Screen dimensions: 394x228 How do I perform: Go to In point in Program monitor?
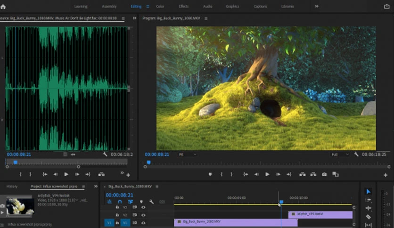(246, 174)
